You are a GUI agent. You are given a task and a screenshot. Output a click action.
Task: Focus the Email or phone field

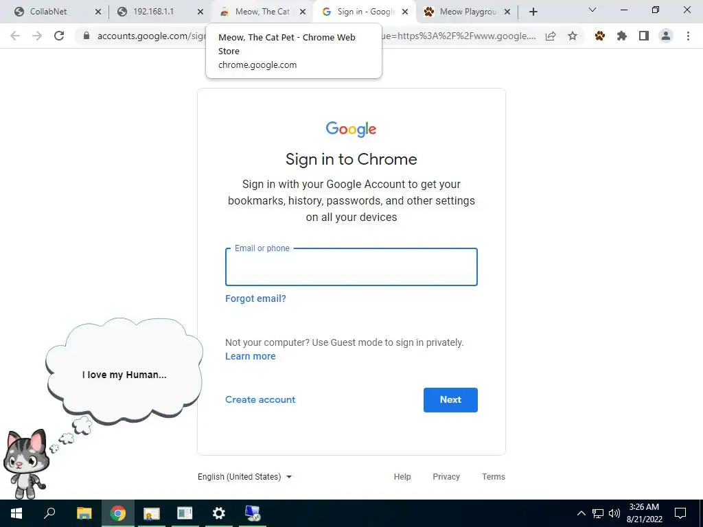[351, 267]
